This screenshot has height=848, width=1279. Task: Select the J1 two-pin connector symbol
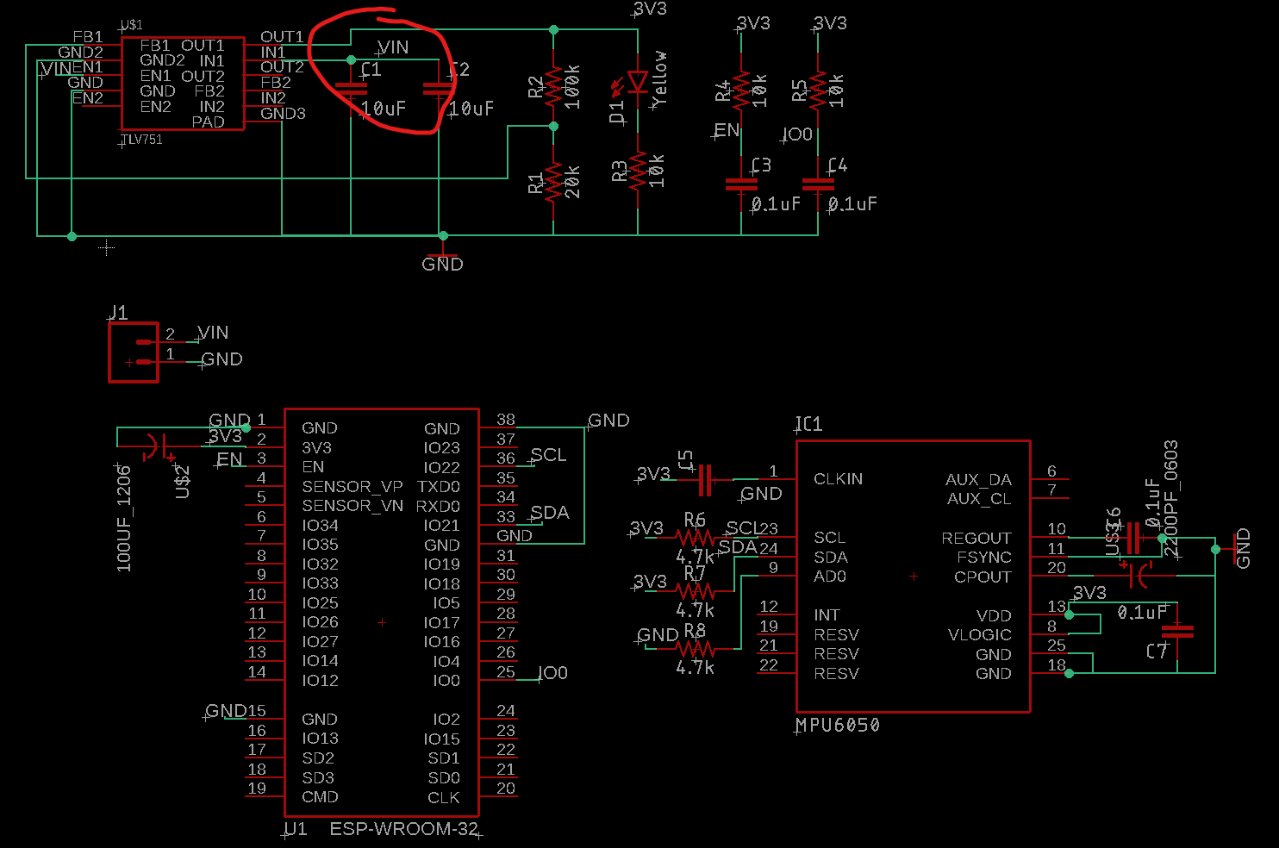134,352
